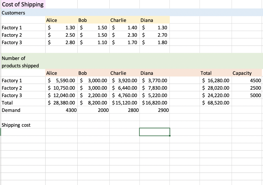Select cell showing $10,750.00

pos(61,88)
